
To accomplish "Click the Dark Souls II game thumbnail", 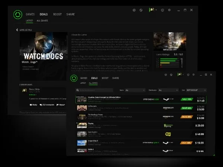I will (82, 134).
